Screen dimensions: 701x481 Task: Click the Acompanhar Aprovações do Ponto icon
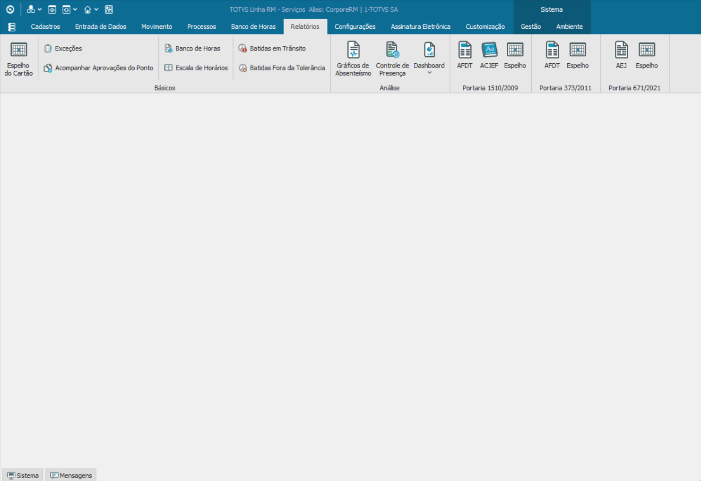click(x=48, y=68)
